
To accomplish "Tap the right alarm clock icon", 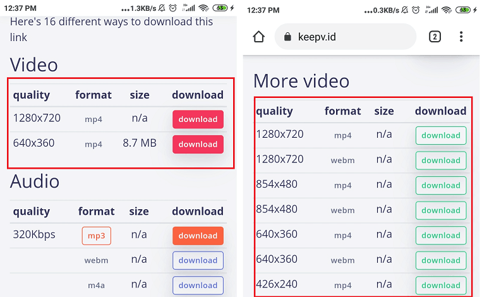I will (x=416, y=10).
